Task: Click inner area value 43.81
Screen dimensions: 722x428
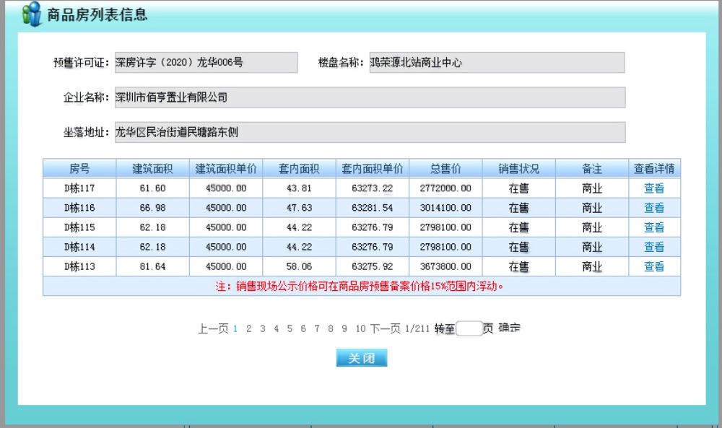Action: click(x=300, y=188)
